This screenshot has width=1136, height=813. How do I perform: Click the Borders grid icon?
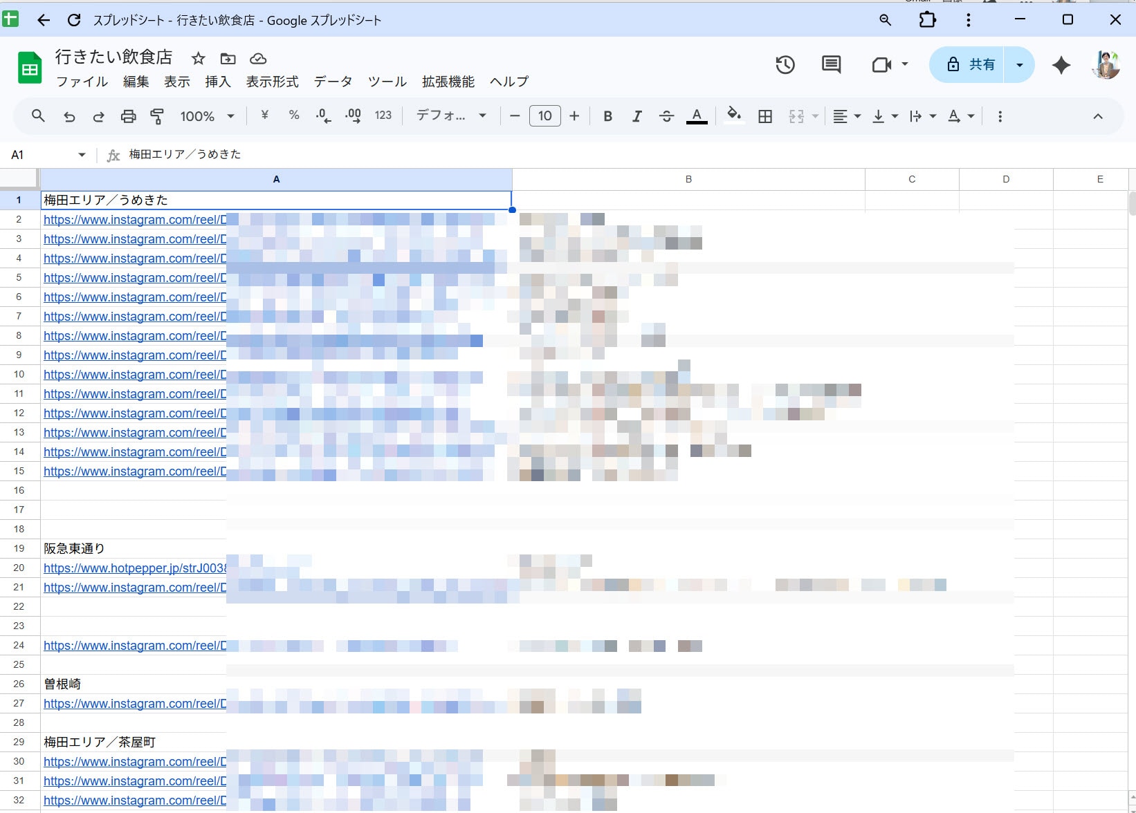[765, 116]
